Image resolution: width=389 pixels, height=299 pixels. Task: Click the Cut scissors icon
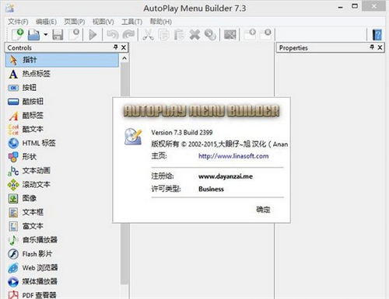coord(148,35)
